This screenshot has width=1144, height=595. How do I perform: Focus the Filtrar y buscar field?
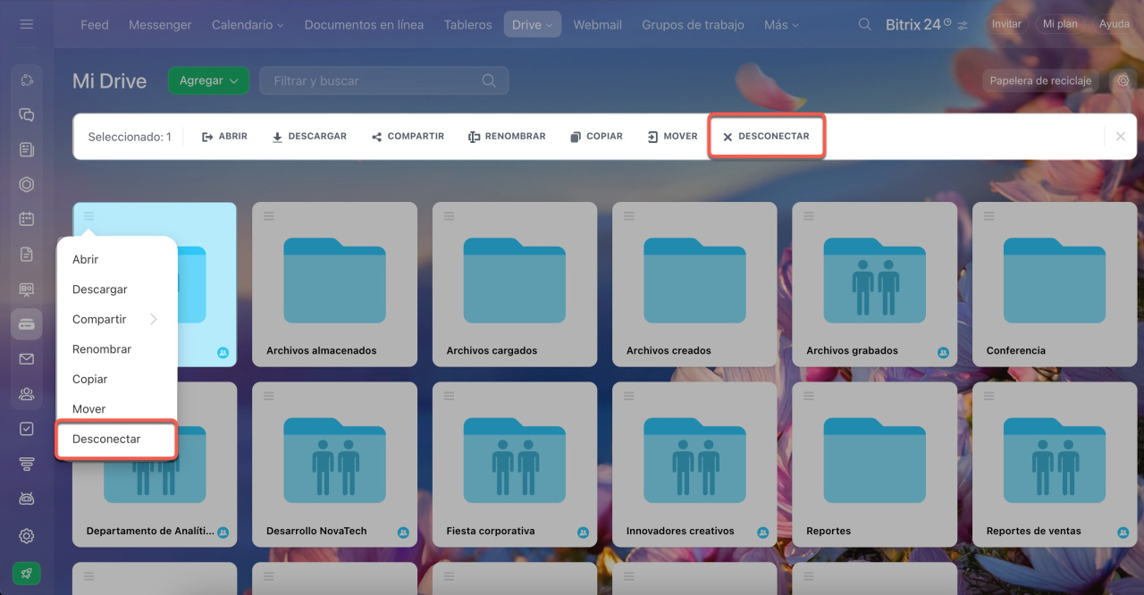pyautogui.click(x=383, y=80)
